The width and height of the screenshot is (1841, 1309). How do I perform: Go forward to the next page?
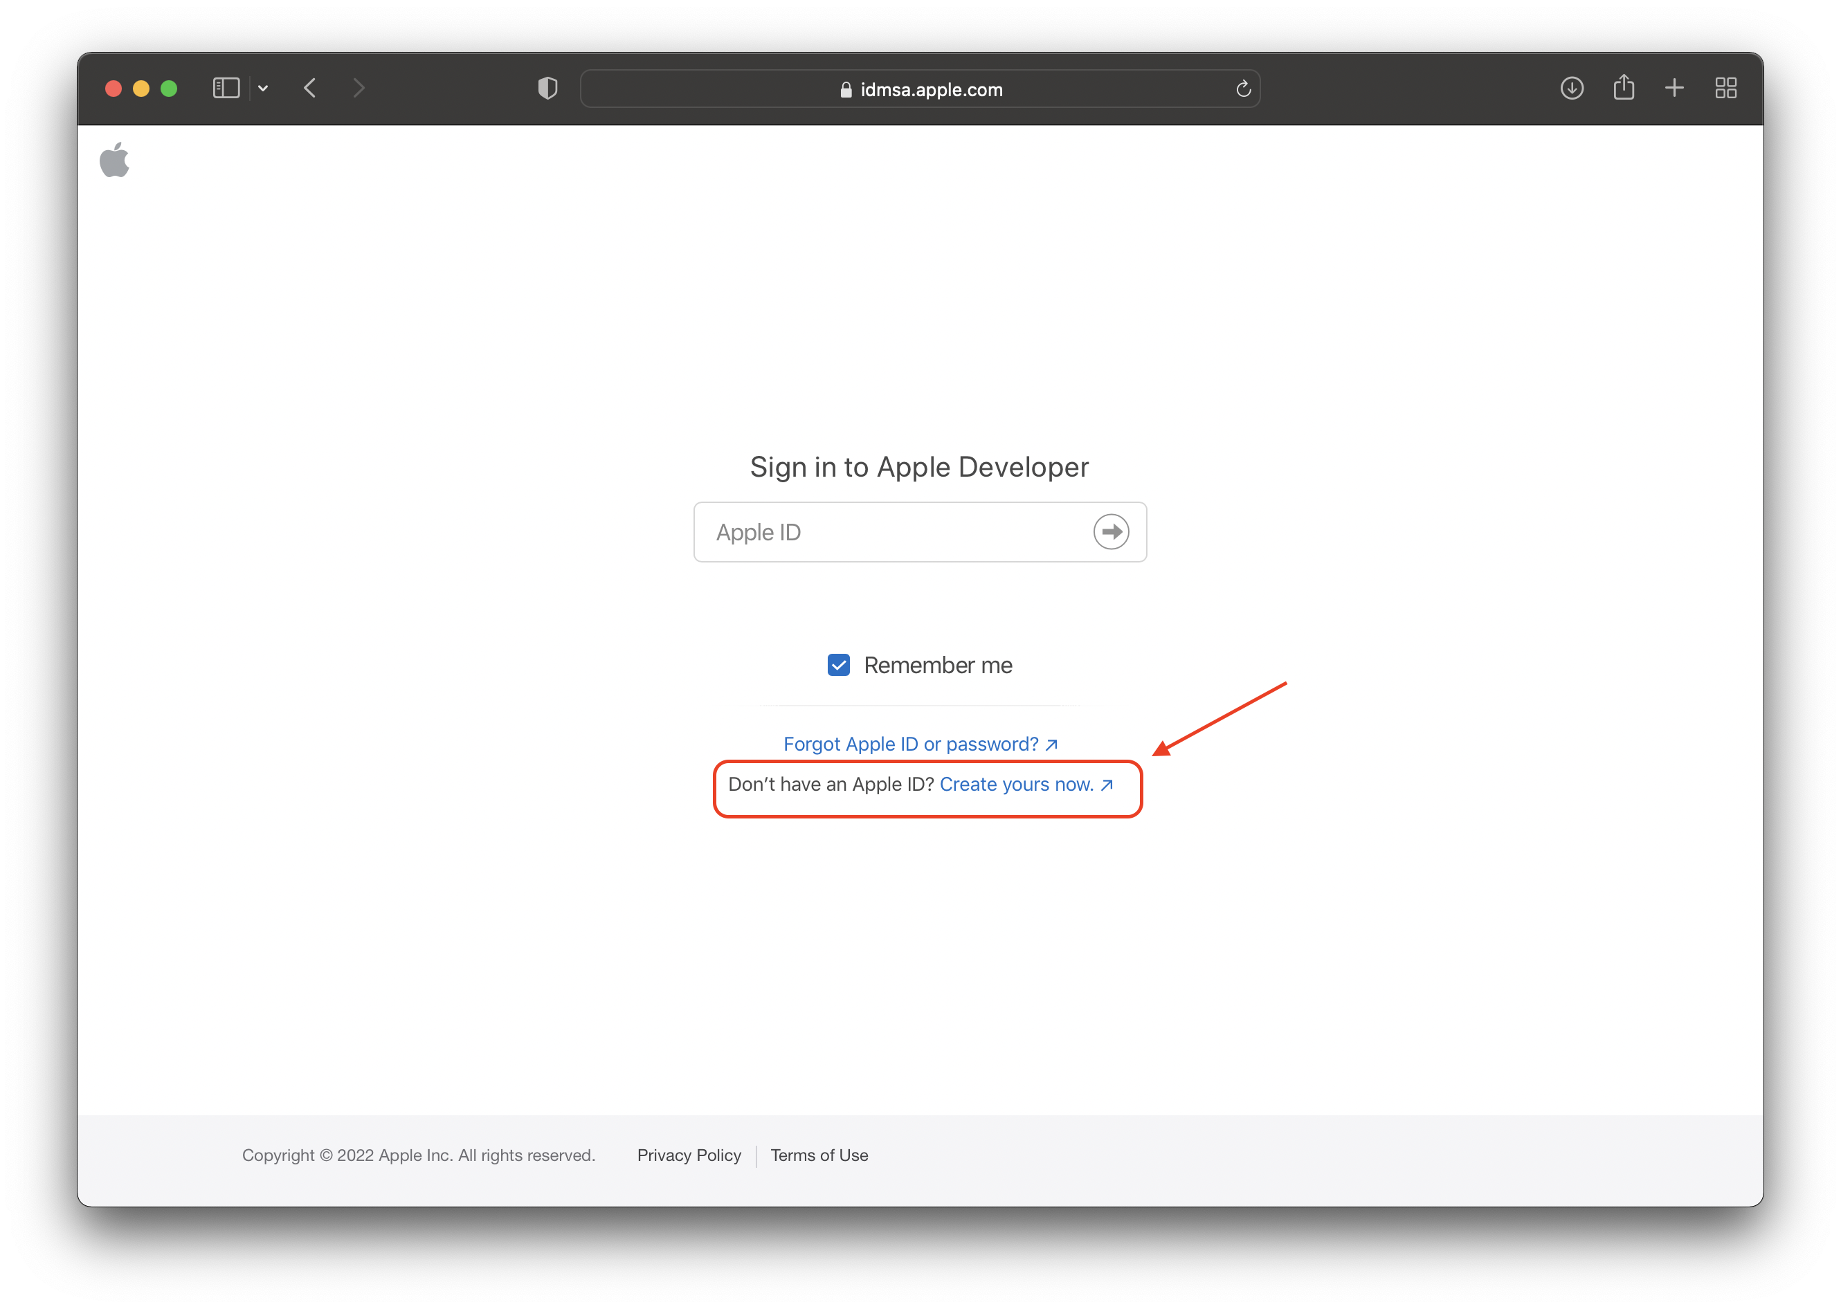click(359, 88)
